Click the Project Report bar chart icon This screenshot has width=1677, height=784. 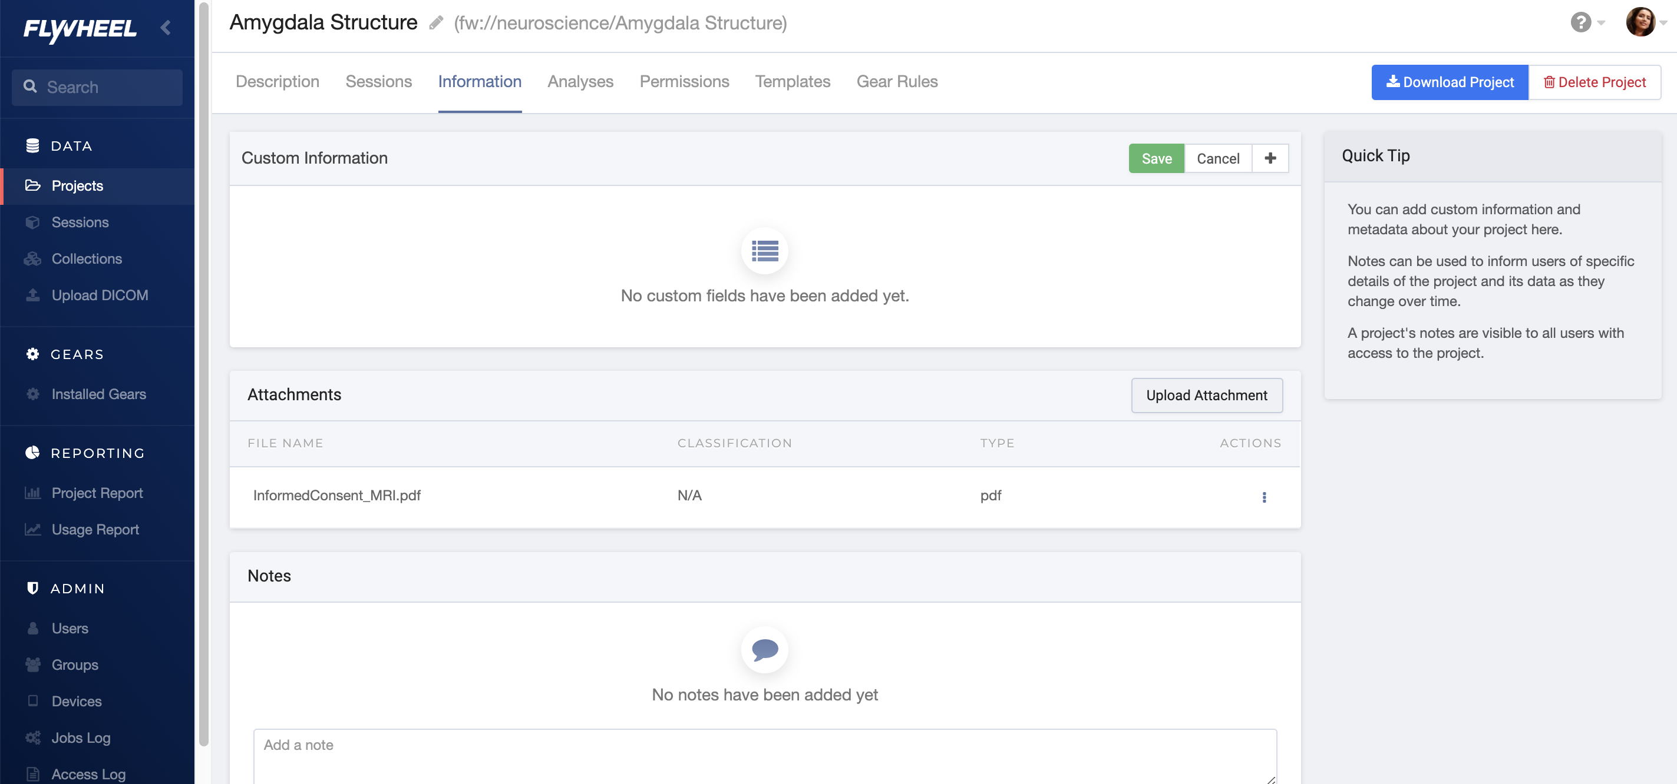(x=32, y=493)
